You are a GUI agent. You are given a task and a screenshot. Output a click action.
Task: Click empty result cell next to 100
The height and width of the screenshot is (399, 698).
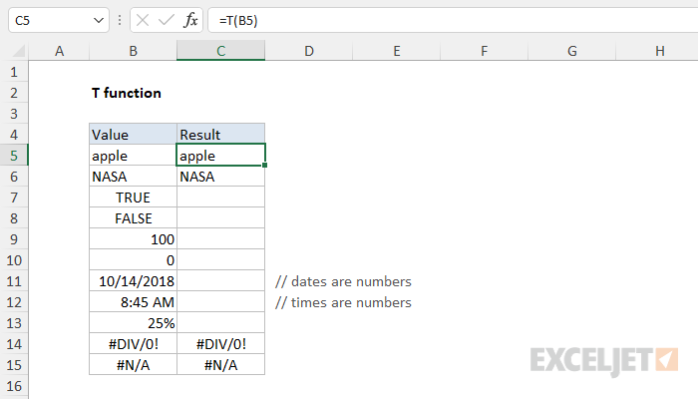tap(220, 239)
